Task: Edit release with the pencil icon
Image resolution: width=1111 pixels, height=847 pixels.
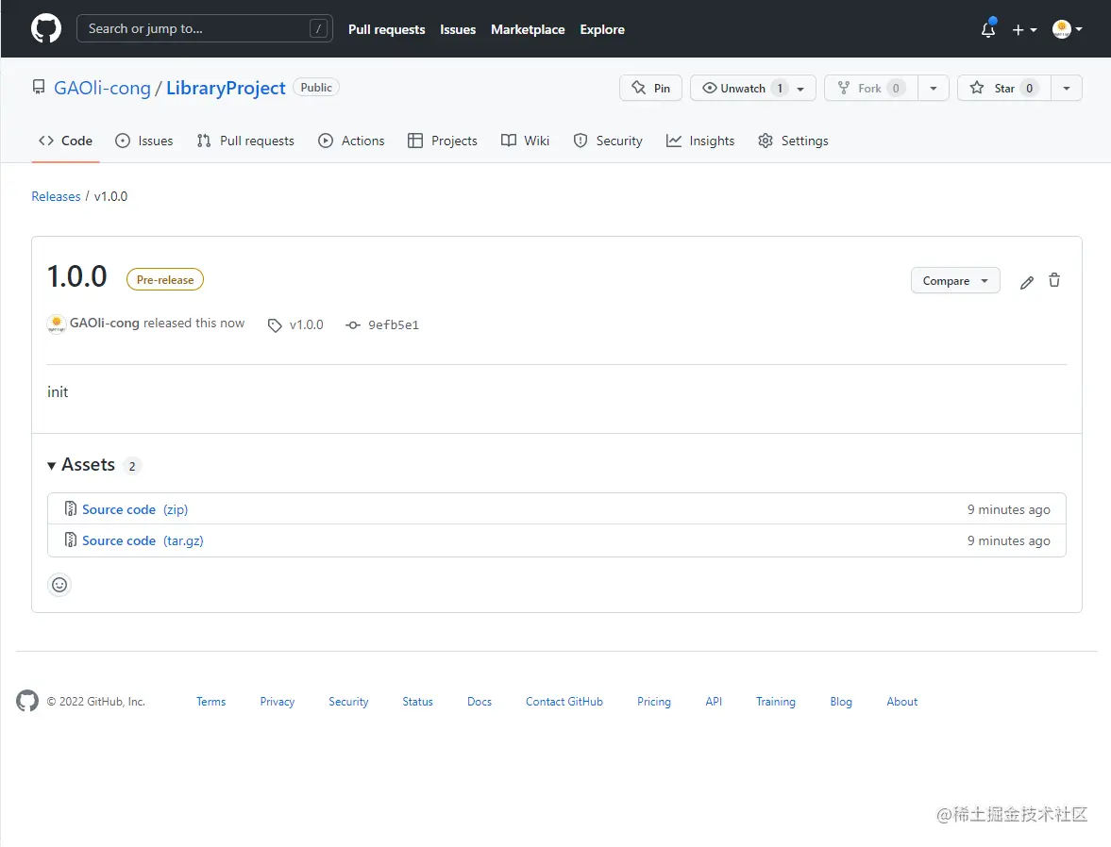Action: tap(1027, 282)
